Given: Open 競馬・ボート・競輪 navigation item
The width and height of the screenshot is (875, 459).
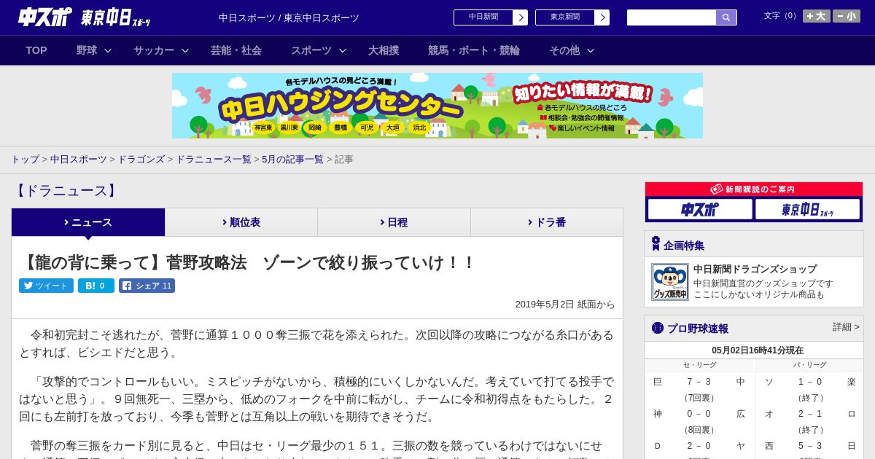Looking at the screenshot, I should click(474, 50).
